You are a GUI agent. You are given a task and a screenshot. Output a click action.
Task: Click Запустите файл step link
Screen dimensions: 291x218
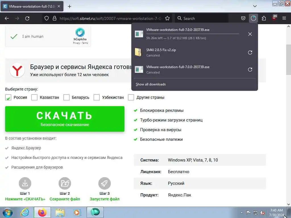coord(105,199)
